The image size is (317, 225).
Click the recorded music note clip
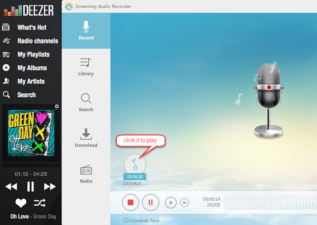pos(135,164)
